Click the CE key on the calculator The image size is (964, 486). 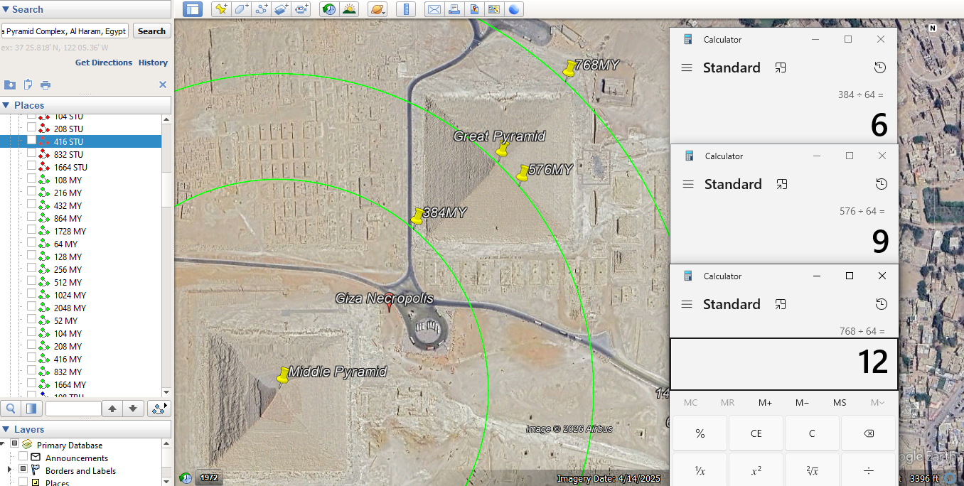point(756,433)
